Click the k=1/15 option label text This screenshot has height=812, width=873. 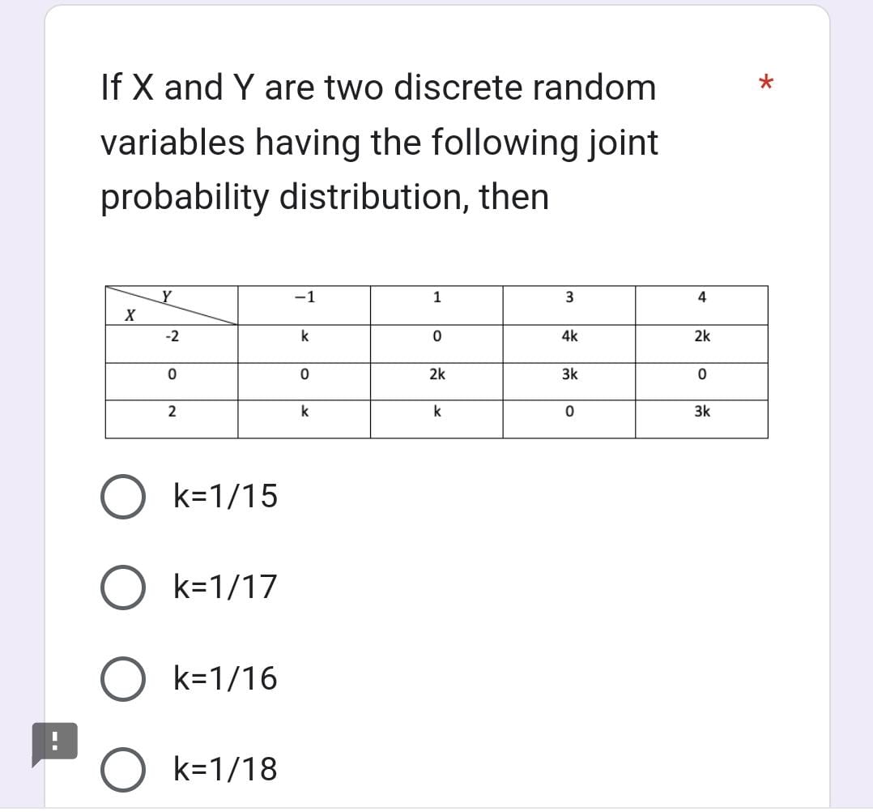tap(224, 498)
